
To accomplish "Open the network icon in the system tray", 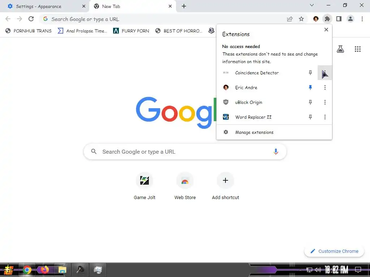I will (x=309, y=270).
